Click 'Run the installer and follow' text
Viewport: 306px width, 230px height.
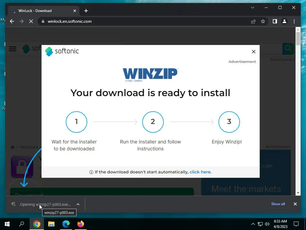151,142
